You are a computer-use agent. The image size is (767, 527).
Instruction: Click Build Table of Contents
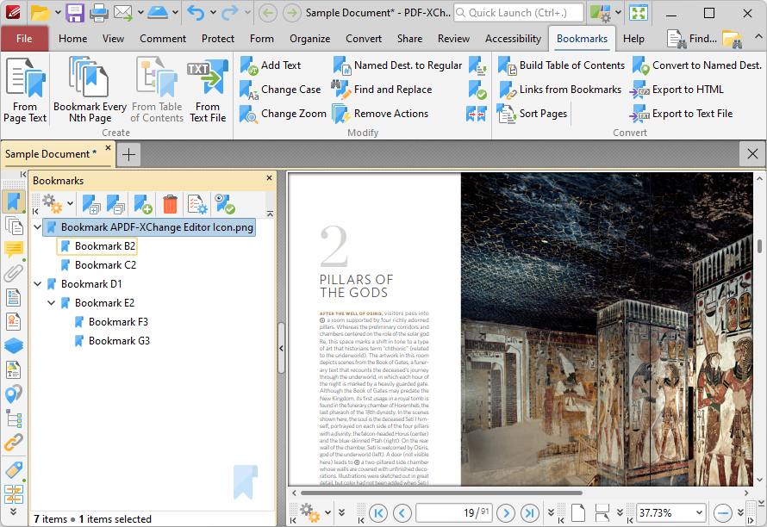coord(561,65)
